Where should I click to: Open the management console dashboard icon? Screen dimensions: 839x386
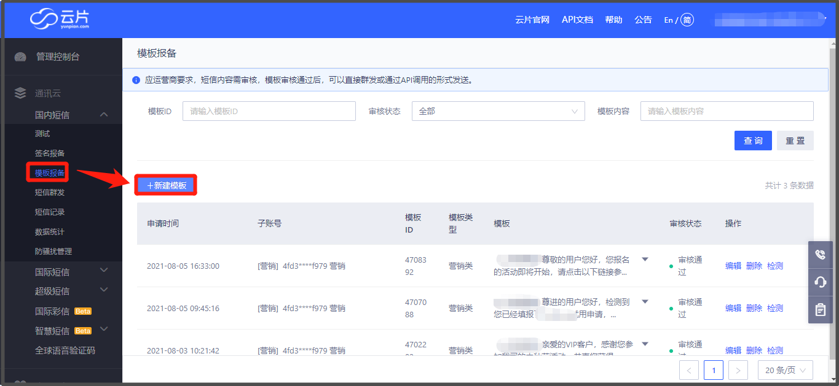(x=20, y=56)
